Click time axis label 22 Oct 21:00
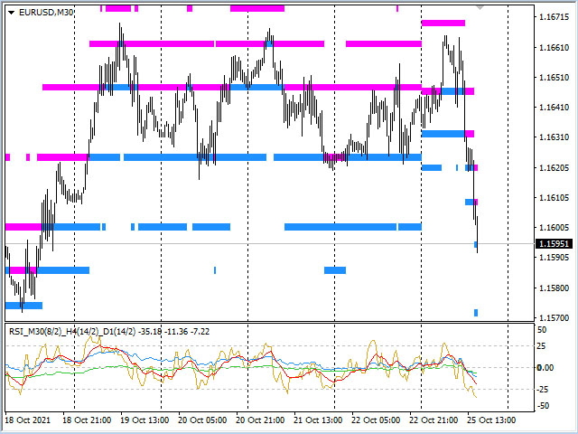This screenshot has width=578, height=434. point(433,420)
